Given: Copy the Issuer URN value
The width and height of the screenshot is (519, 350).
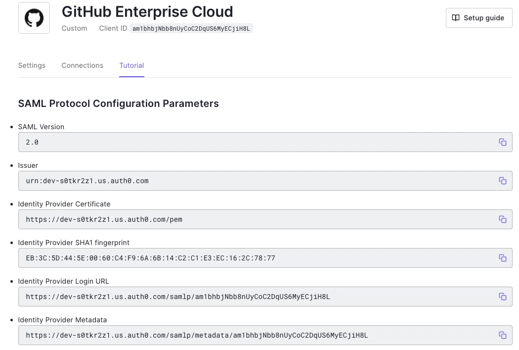Looking at the screenshot, I should pyautogui.click(x=503, y=181).
